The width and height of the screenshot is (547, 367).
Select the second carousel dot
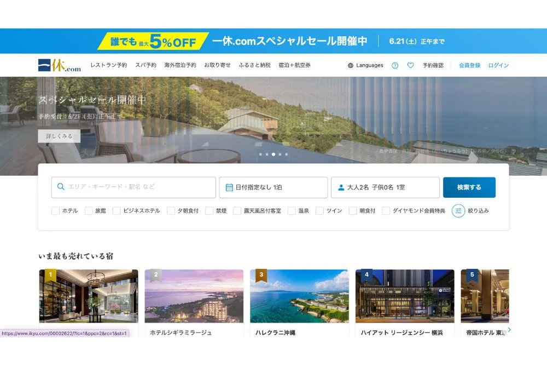(x=267, y=154)
